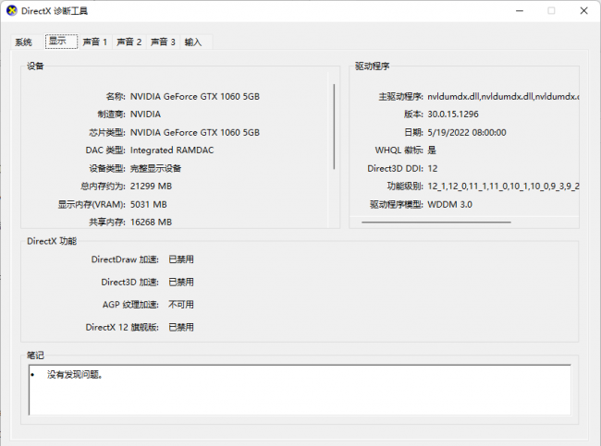The image size is (601, 446).
Task: Click the feature levels 12_1,12_0 text
Action: [x=503, y=187]
